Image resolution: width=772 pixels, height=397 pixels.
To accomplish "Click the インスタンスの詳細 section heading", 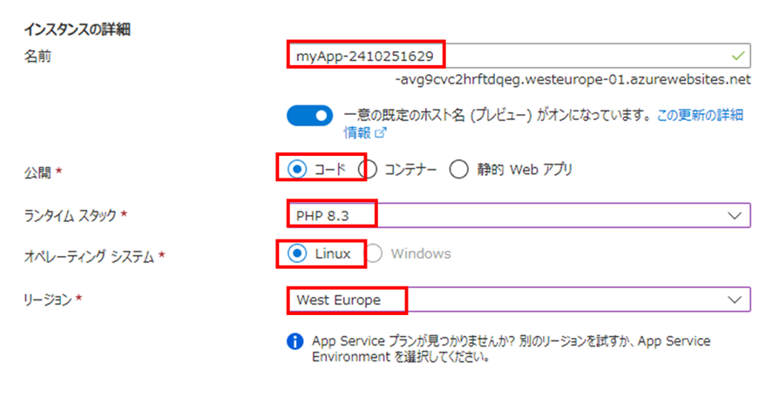I will click(78, 30).
